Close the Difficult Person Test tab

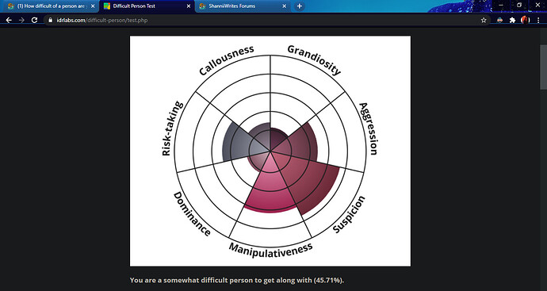[189, 6]
